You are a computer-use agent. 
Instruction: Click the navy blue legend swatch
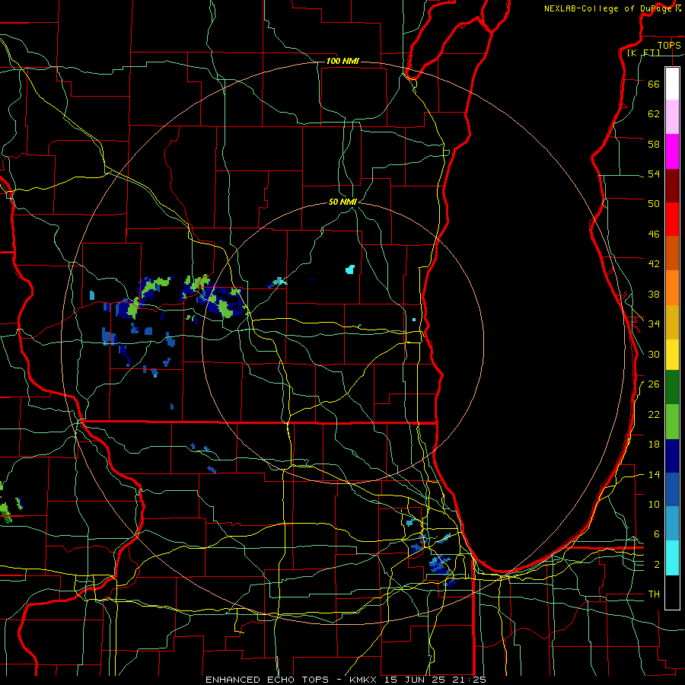tap(672, 456)
